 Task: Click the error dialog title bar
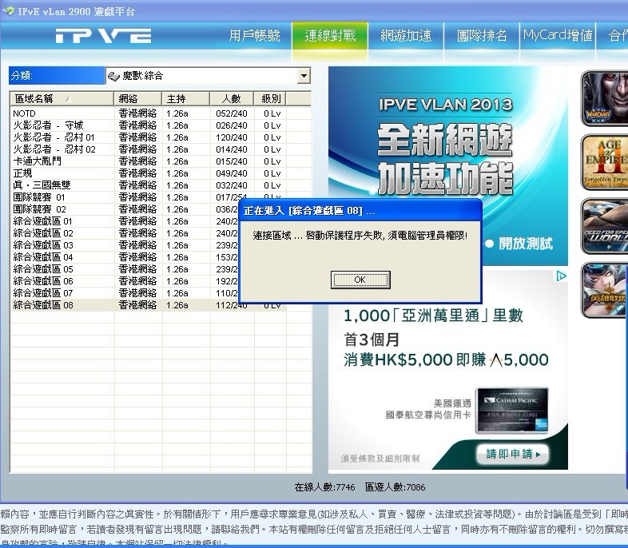pyautogui.click(x=360, y=211)
